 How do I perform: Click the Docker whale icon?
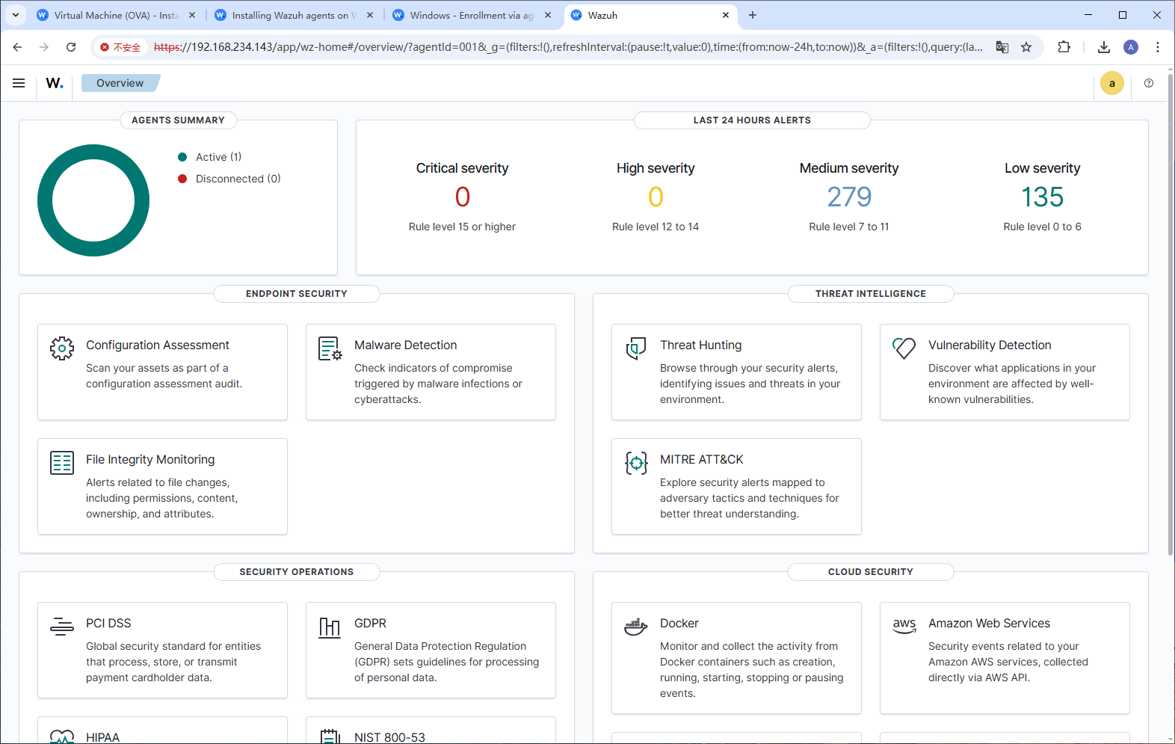coord(636,627)
